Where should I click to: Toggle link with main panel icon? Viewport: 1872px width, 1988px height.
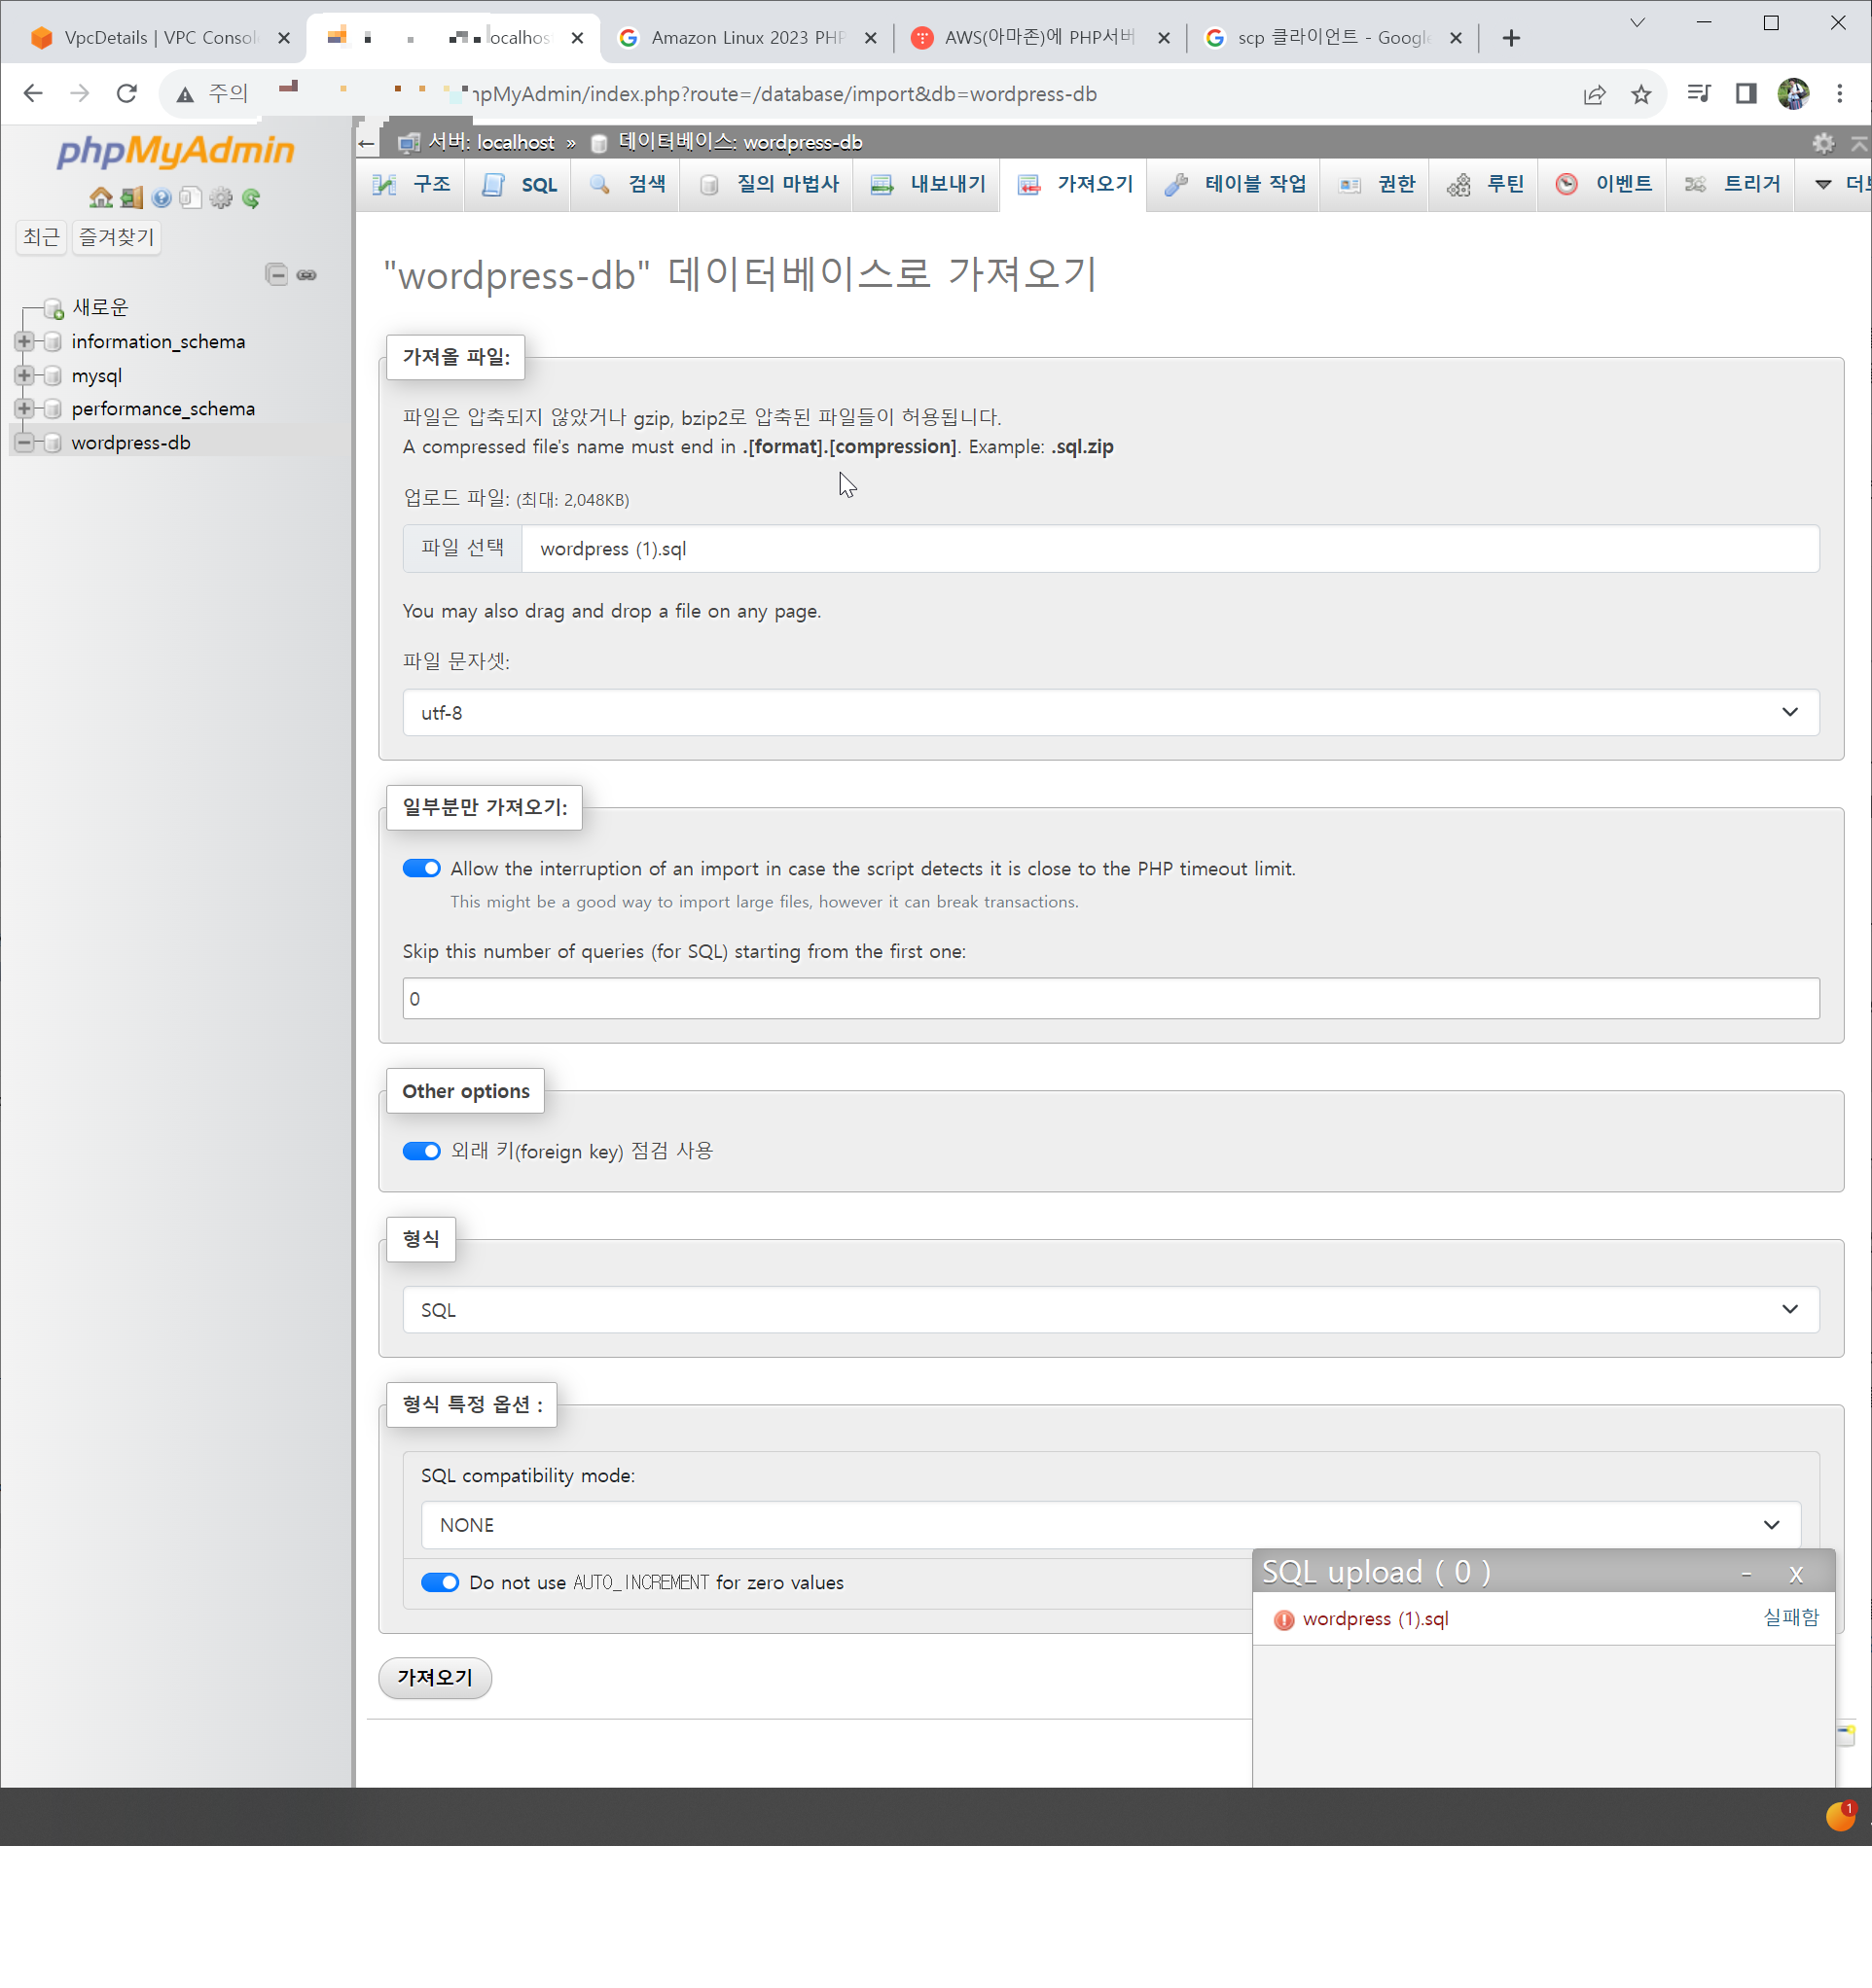(307, 274)
